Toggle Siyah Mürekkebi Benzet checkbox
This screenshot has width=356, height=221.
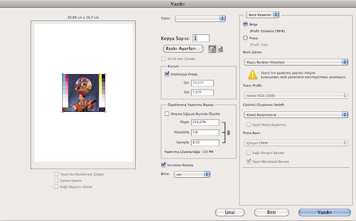[249, 161]
